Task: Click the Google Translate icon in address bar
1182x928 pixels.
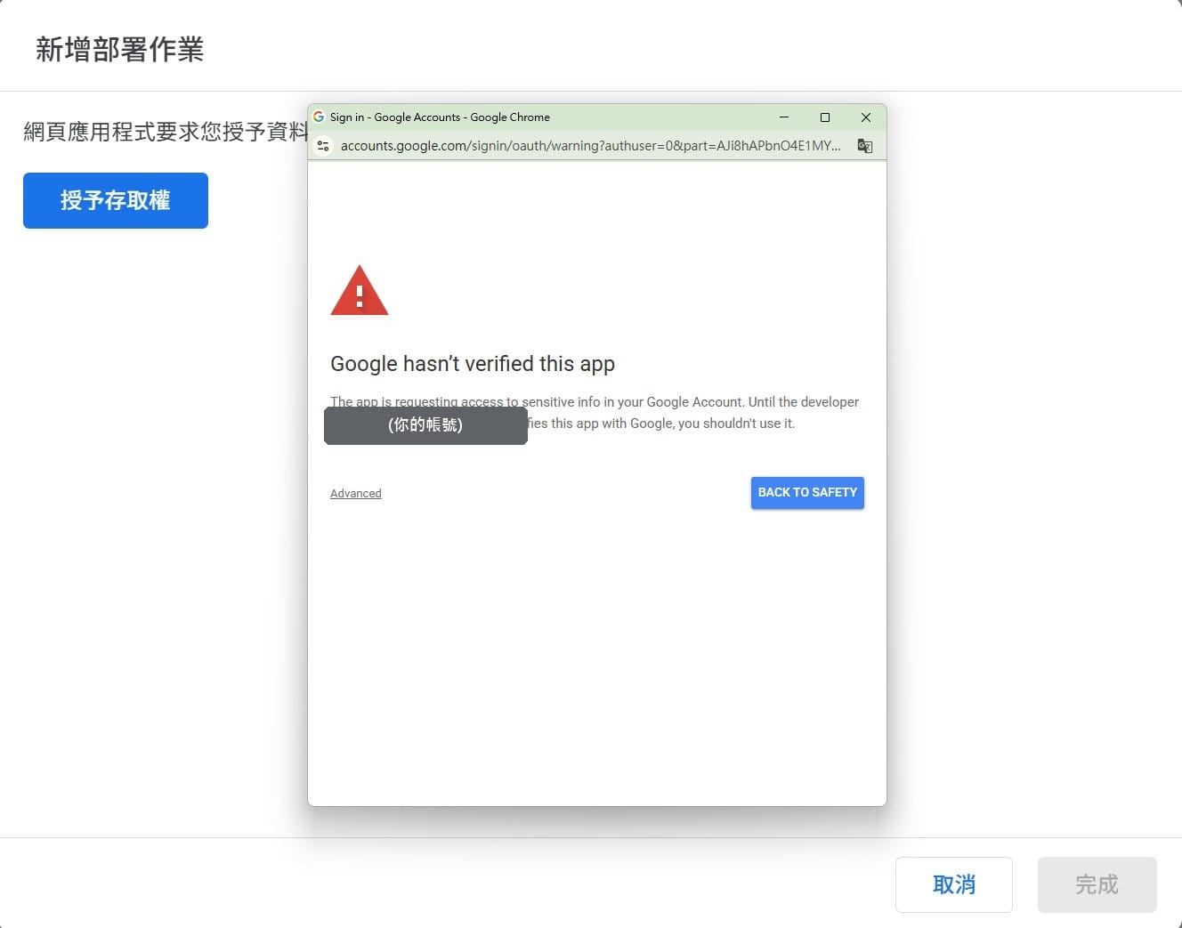Action: pos(865,146)
